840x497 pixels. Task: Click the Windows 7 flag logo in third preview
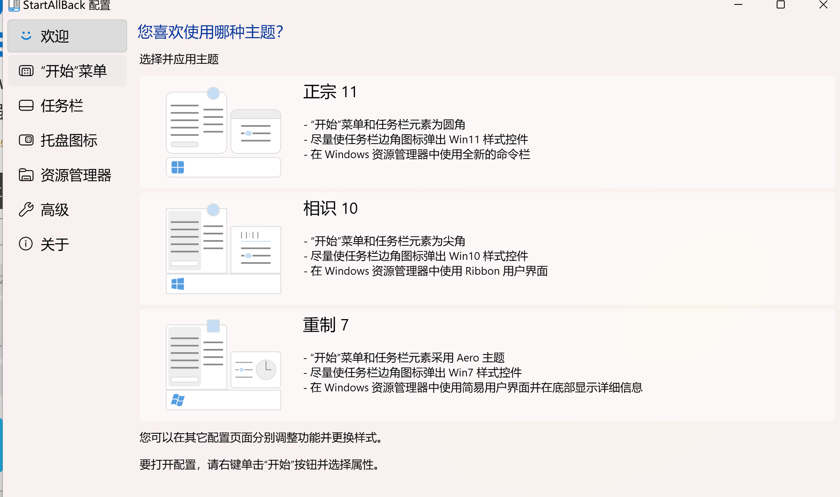pyautogui.click(x=178, y=400)
